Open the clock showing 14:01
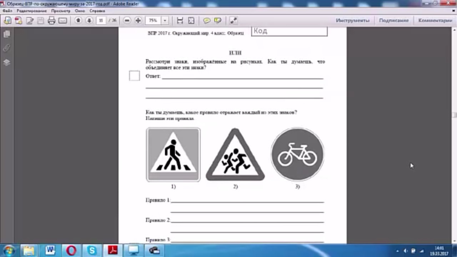Screen dimensions: 457x257 (440, 251)
